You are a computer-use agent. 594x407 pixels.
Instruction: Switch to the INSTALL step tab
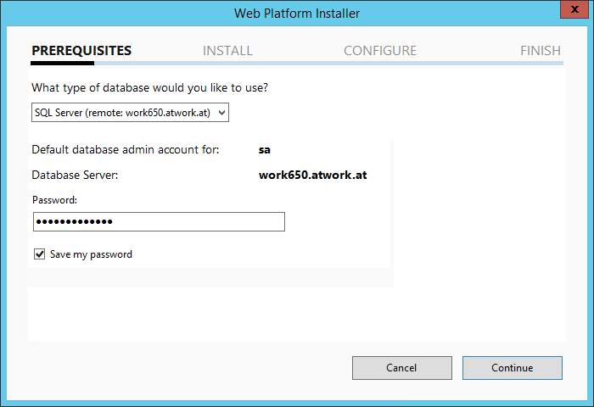pyautogui.click(x=227, y=51)
